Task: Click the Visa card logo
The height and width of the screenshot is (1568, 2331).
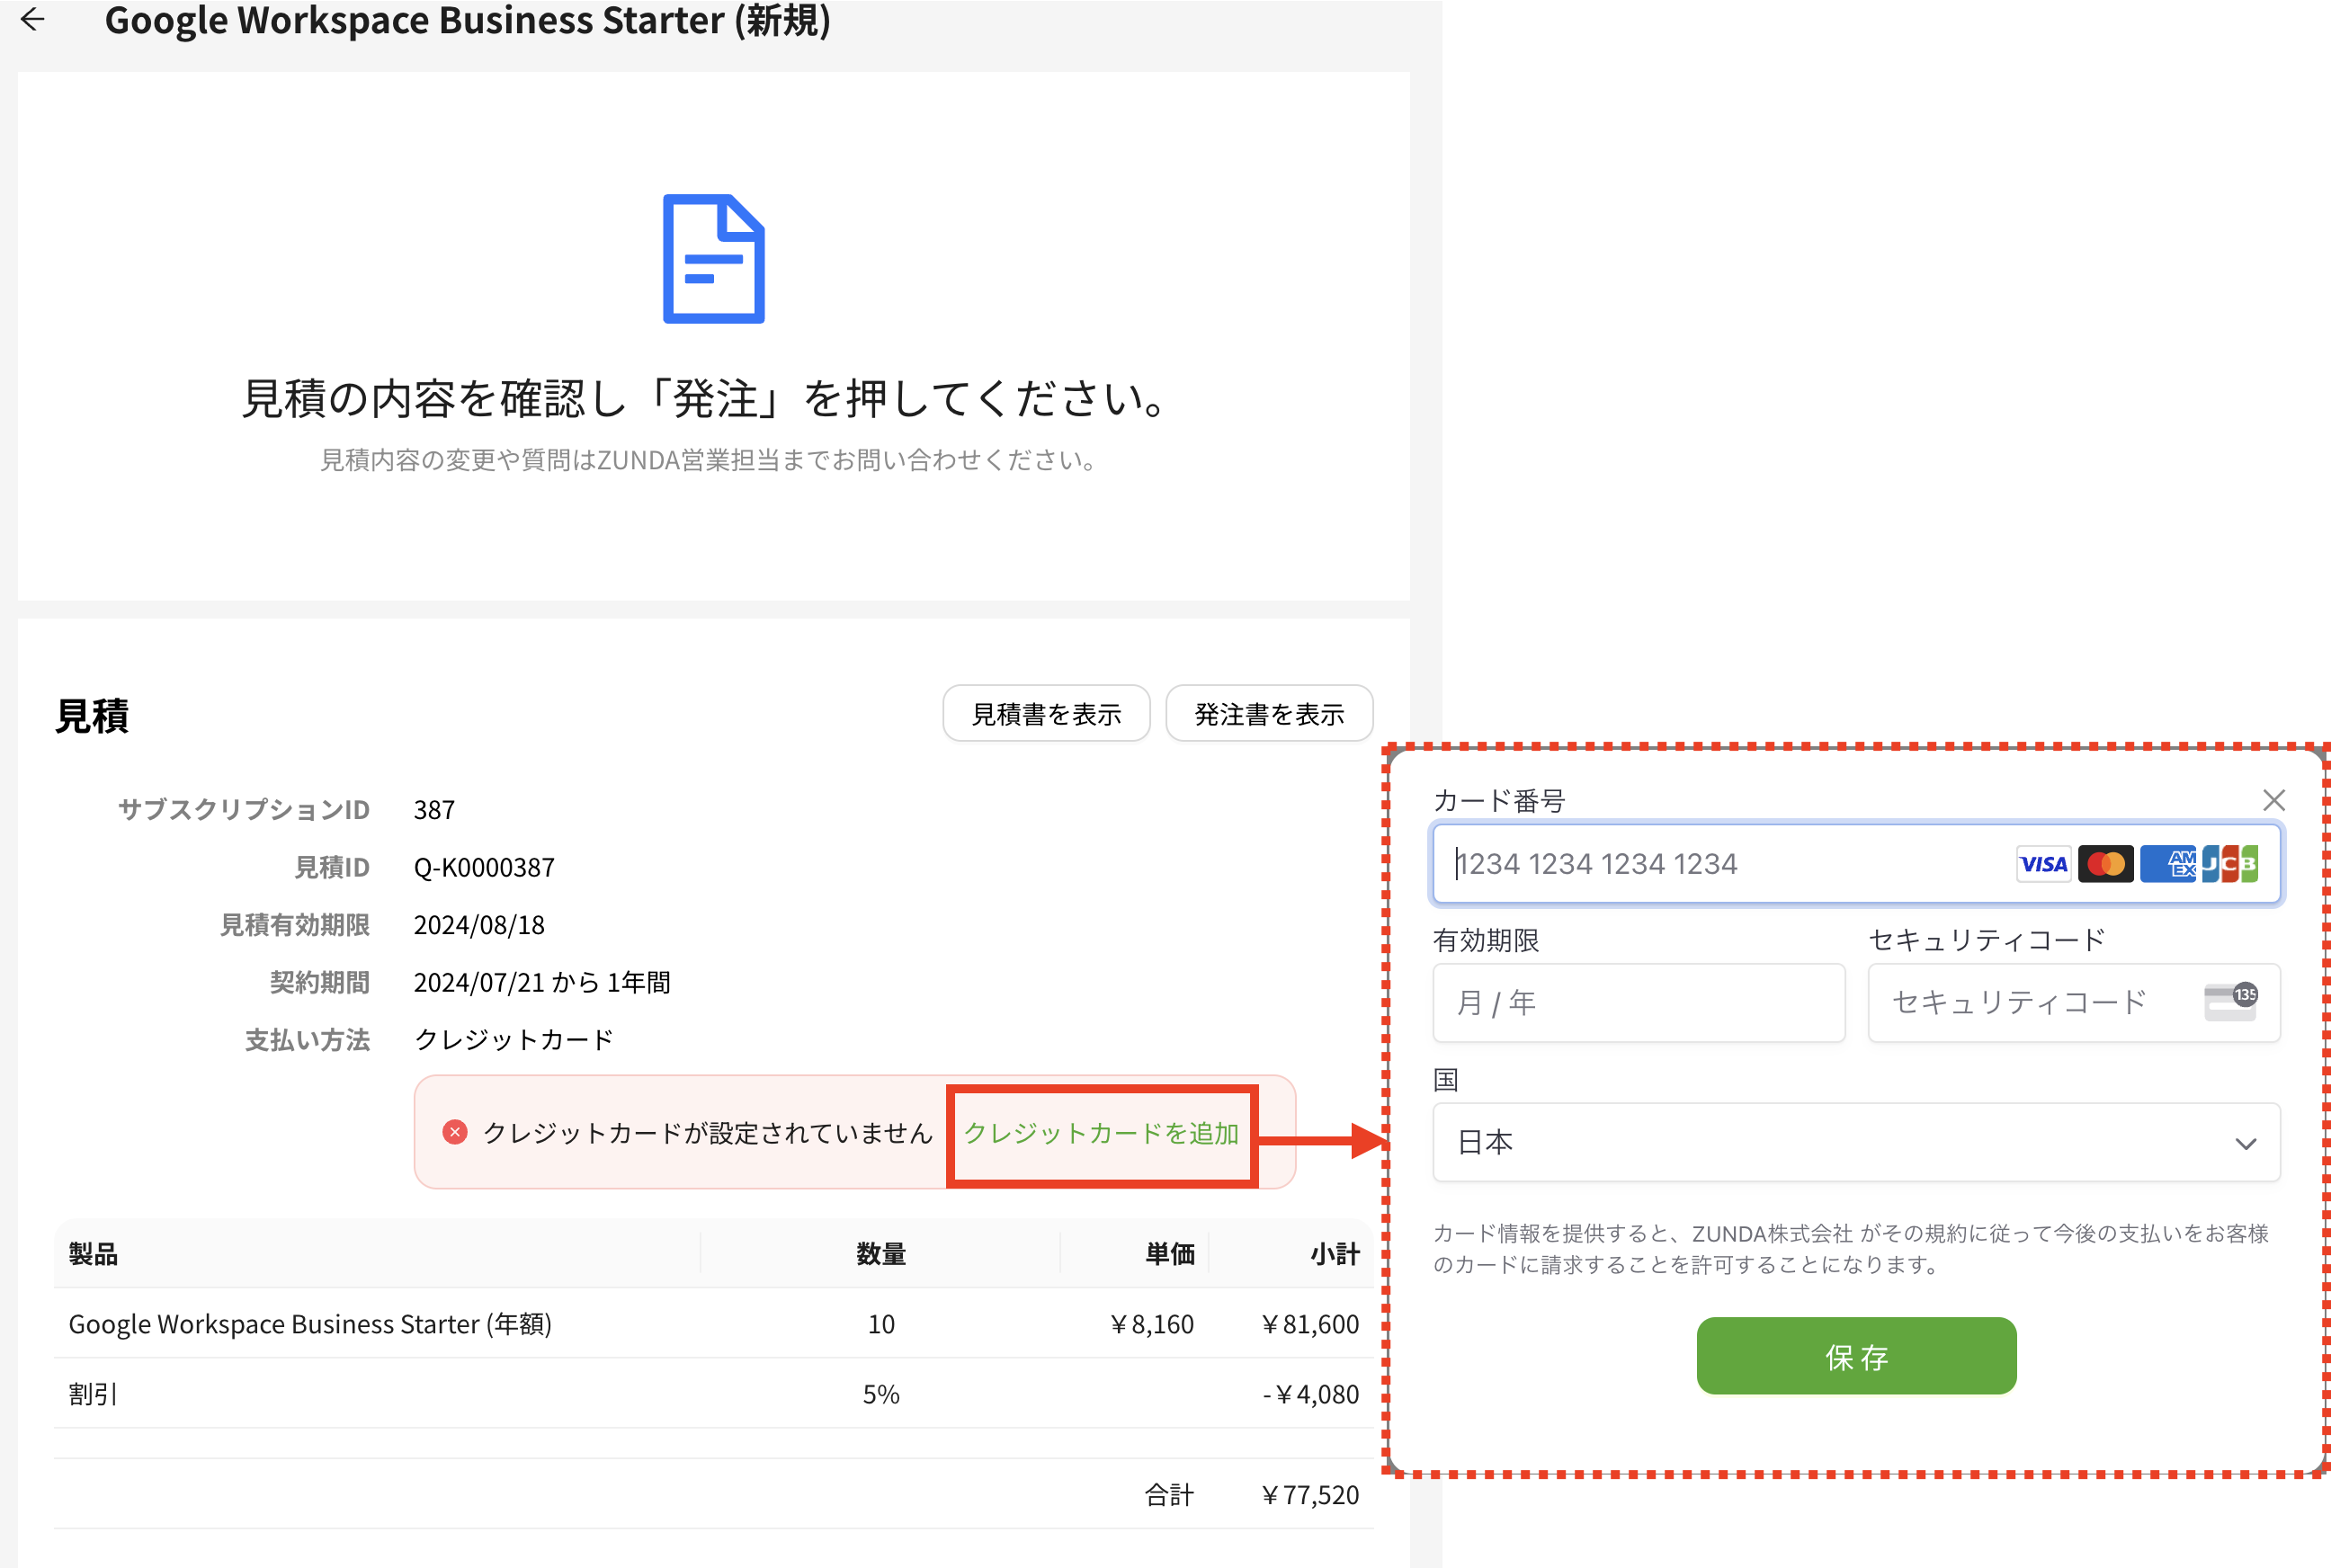Action: click(x=2043, y=864)
